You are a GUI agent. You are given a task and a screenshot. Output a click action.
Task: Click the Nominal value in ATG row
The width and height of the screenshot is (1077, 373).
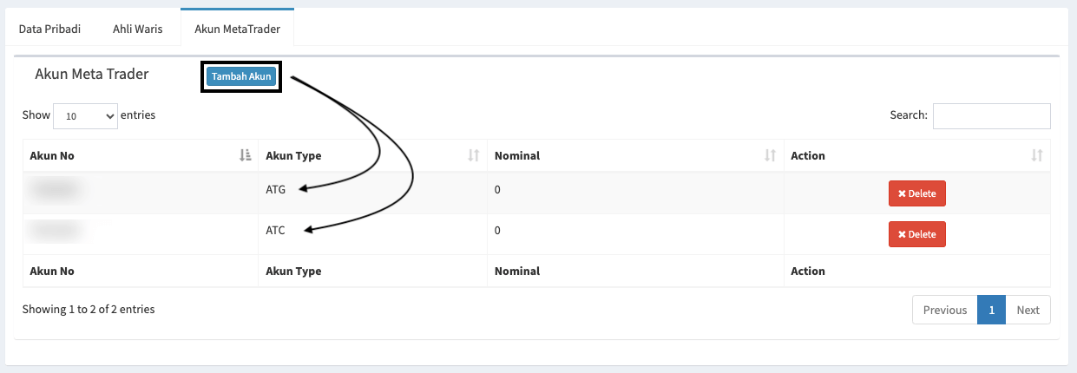(497, 189)
